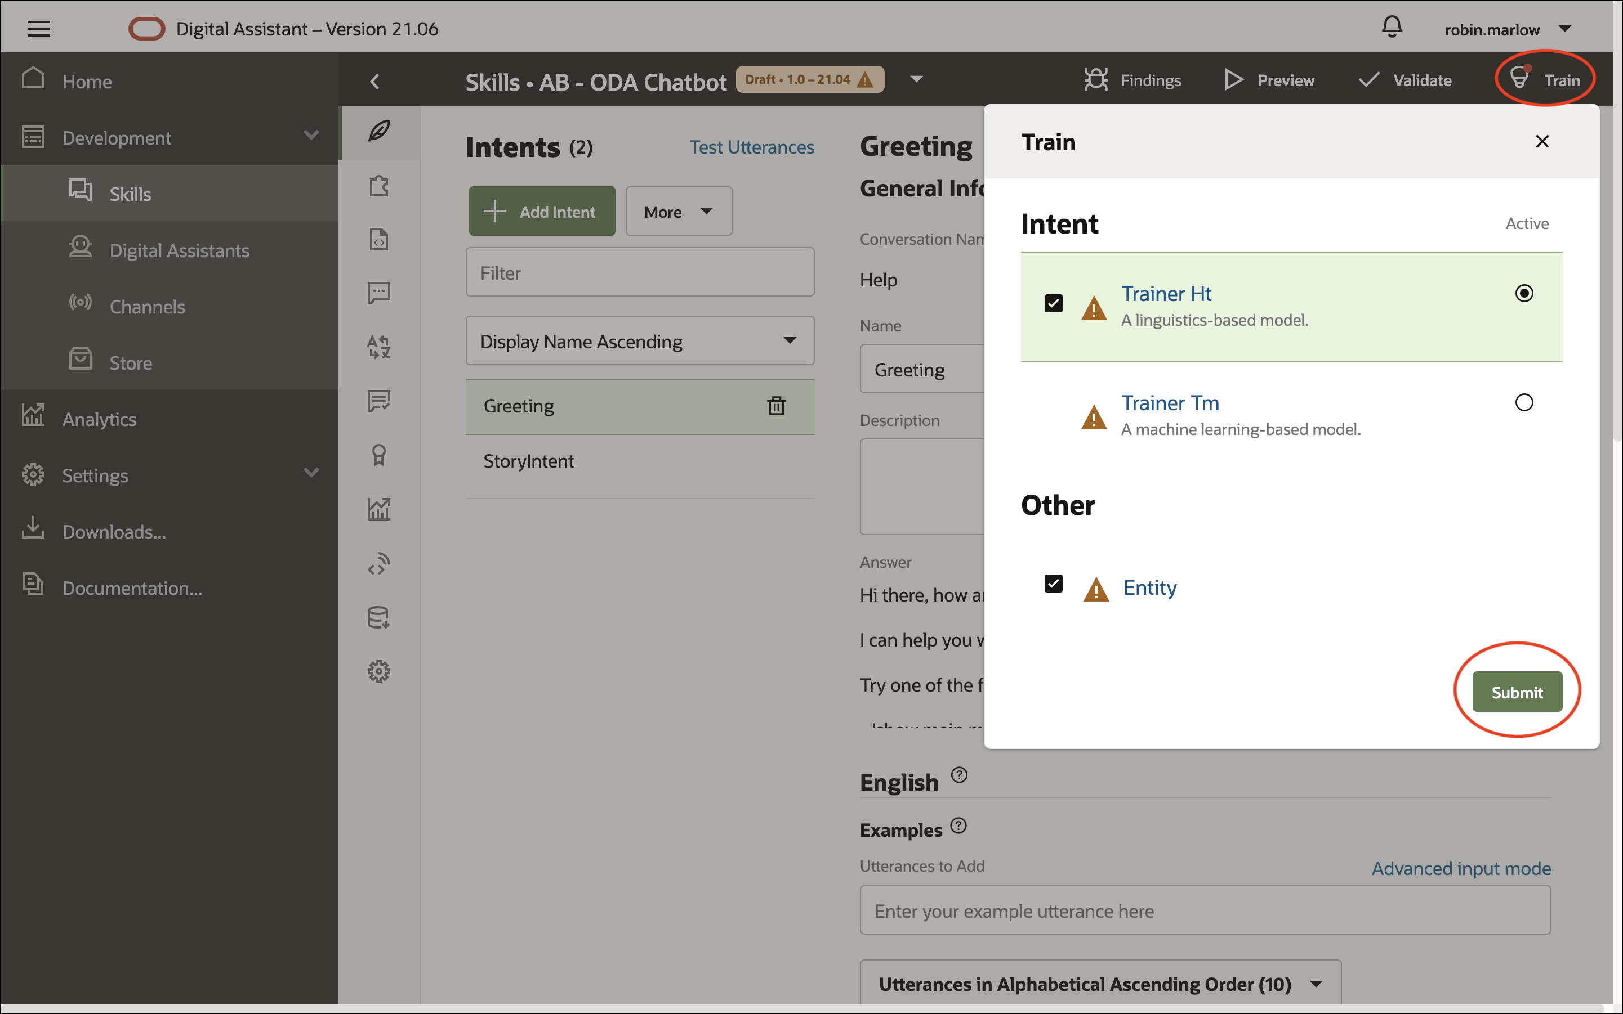Open the Components chat-bubble panel
1623x1014 pixels.
379,293
